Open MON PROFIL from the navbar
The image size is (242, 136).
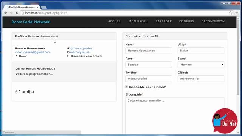tap(138, 21)
